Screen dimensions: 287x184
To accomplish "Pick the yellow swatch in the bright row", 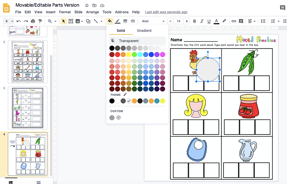I will click(x=129, y=54).
